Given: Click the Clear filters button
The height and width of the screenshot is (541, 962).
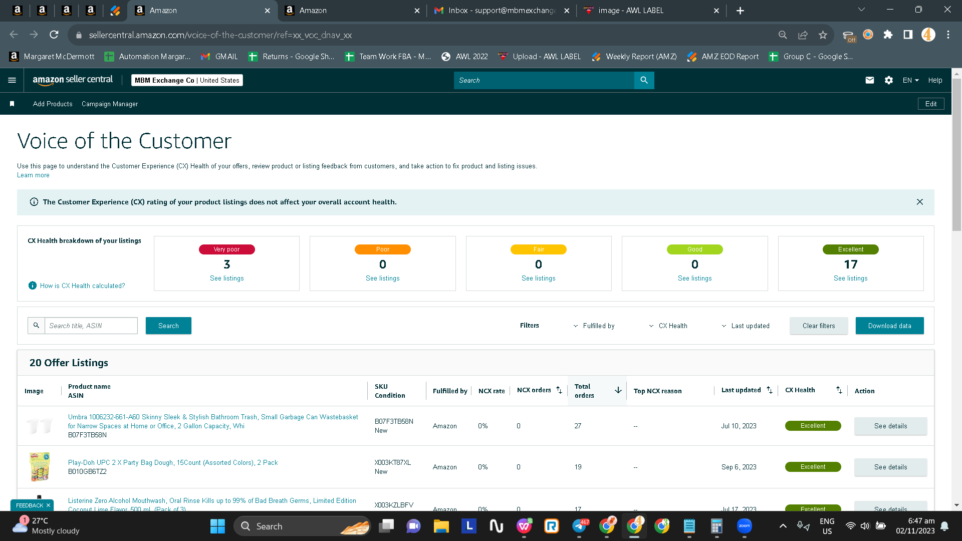Looking at the screenshot, I should tap(819, 326).
